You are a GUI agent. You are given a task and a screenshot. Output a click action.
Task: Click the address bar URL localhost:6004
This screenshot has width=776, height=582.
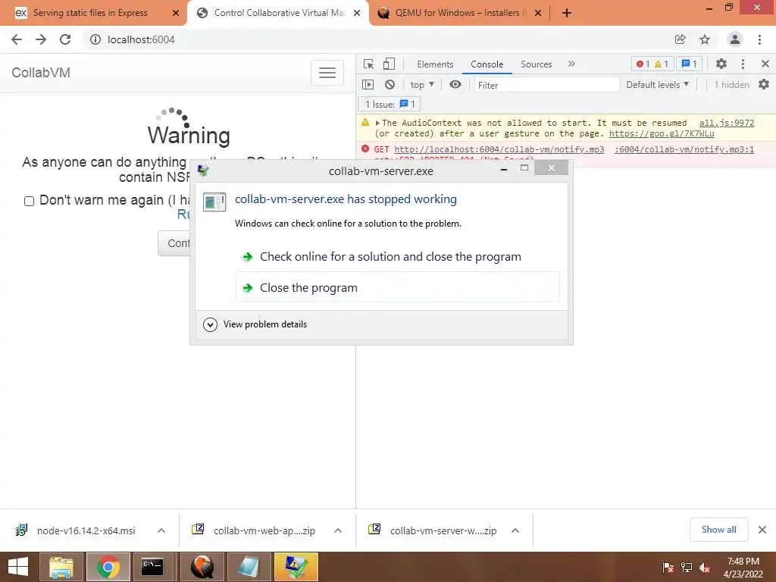[x=141, y=39]
